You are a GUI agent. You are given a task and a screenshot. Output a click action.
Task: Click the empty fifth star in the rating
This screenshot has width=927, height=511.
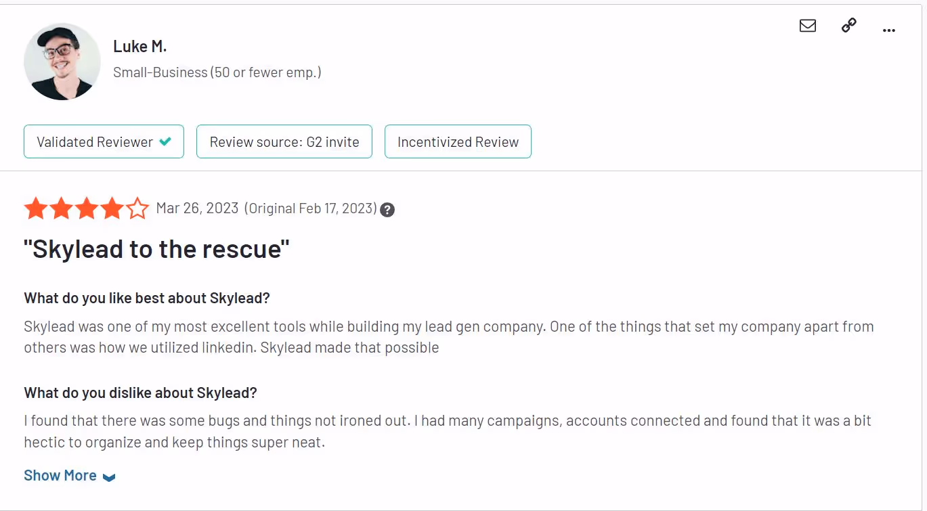136,208
